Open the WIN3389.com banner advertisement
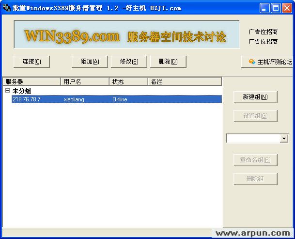This screenshot has height=239, width=295. tap(126, 35)
